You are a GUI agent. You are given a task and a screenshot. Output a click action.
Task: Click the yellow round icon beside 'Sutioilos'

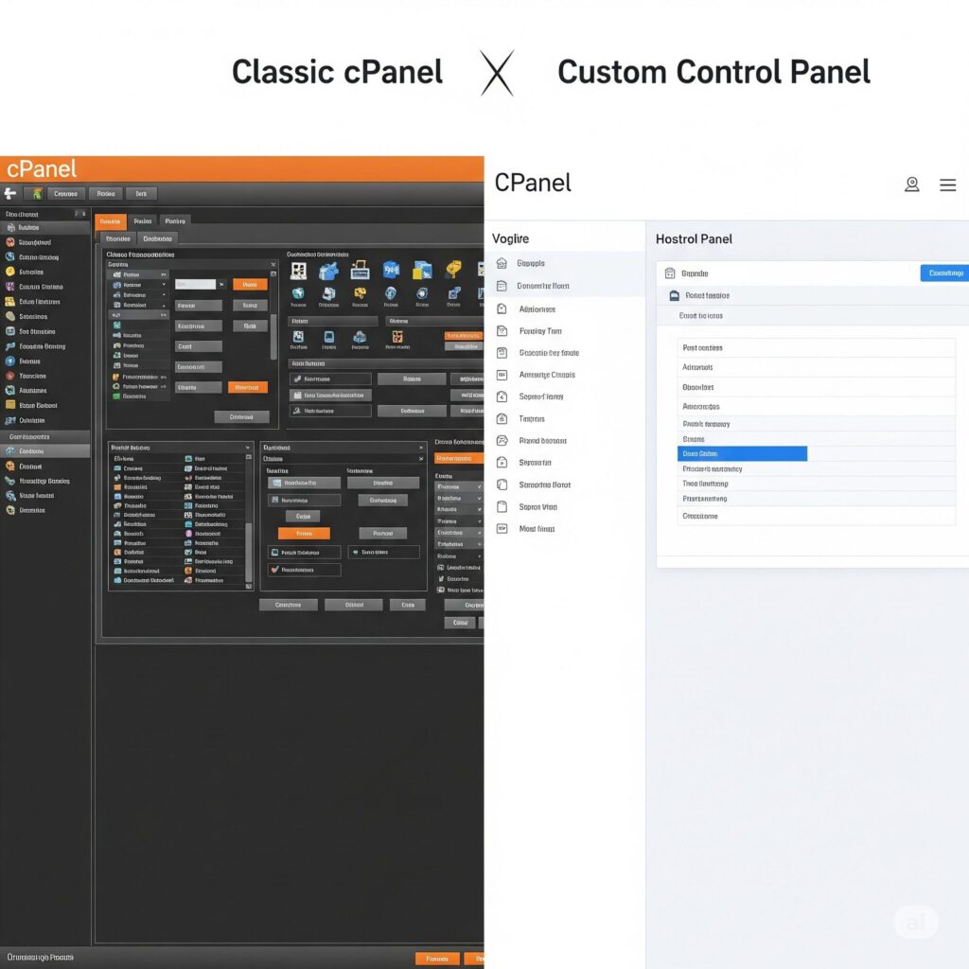point(9,272)
